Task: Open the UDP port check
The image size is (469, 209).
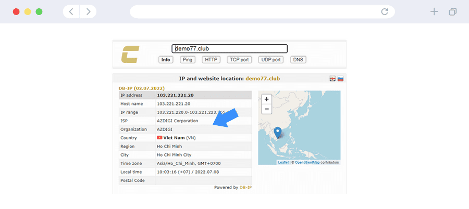Action: pyautogui.click(x=271, y=60)
